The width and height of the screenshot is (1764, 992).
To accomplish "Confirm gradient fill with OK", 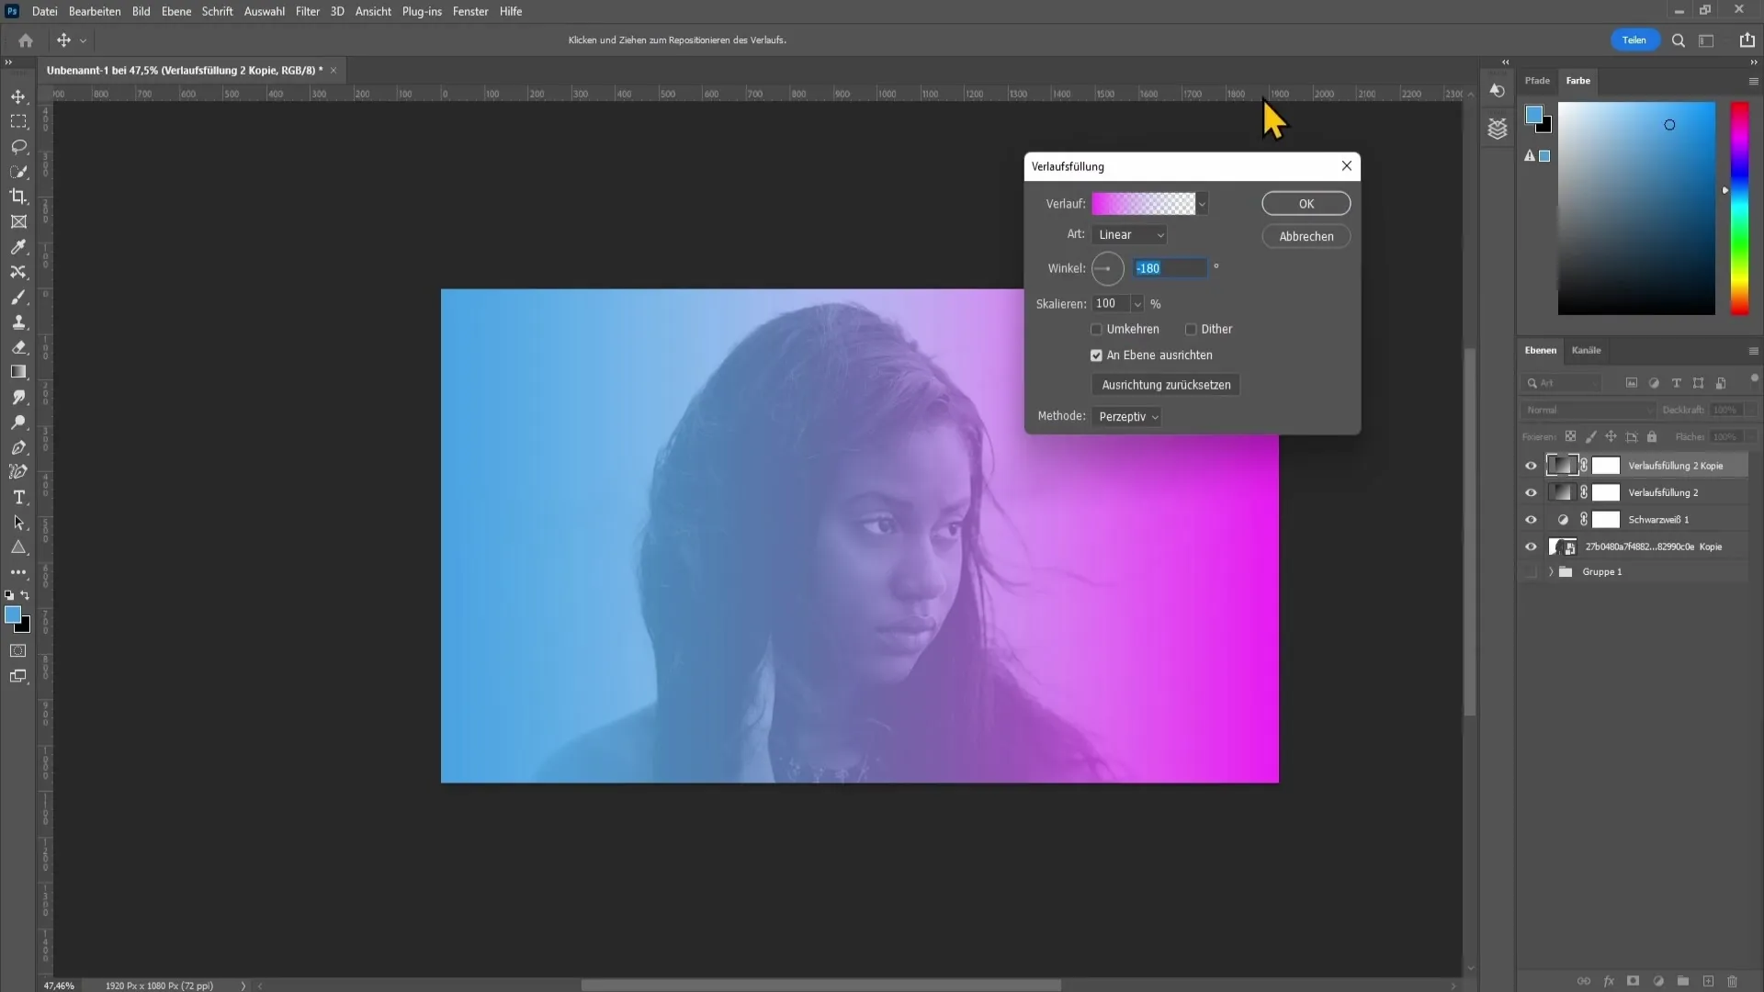I will [x=1306, y=204].
